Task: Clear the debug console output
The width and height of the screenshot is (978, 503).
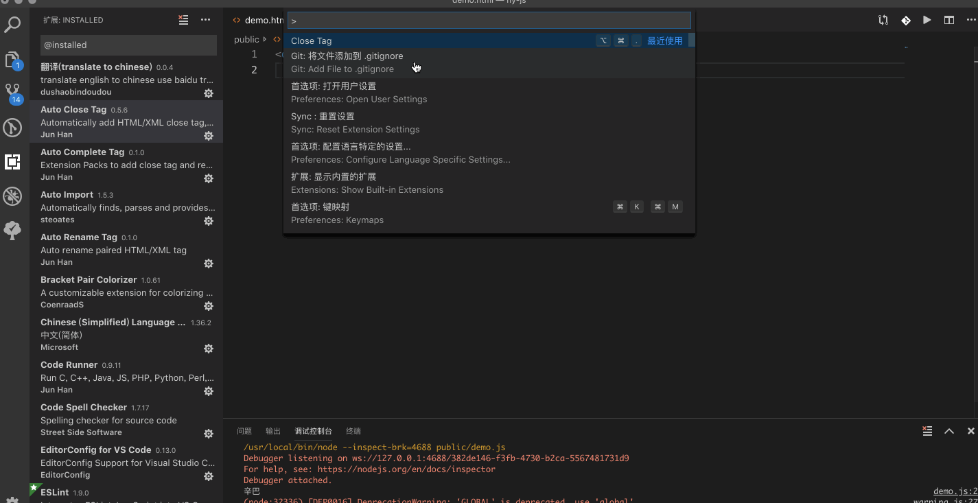Action: coord(927,431)
